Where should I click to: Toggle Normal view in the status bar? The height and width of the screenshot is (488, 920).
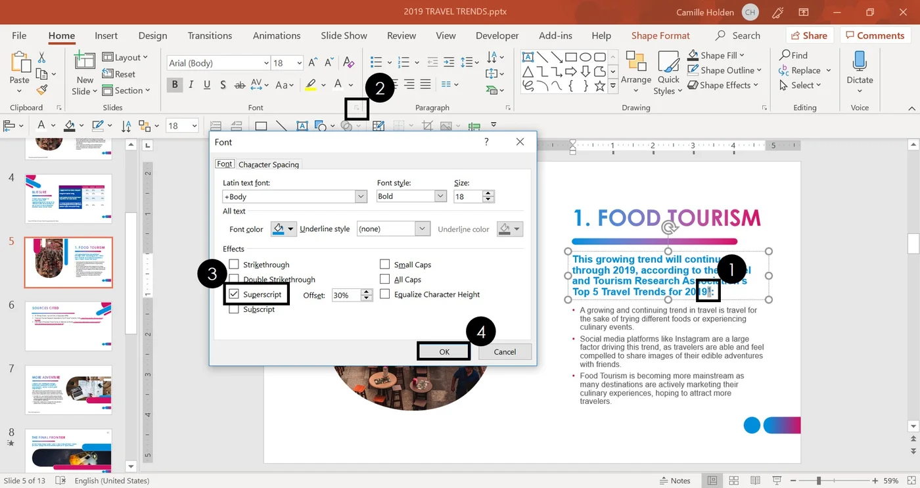pyautogui.click(x=712, y=481)
